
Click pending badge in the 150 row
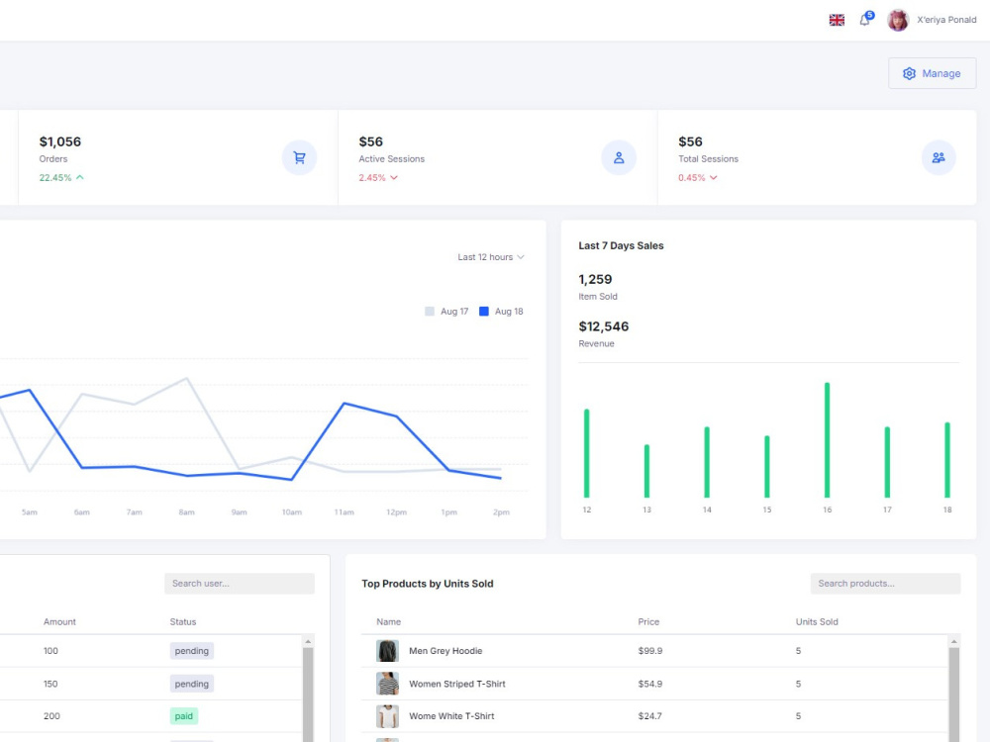(192, 684)
